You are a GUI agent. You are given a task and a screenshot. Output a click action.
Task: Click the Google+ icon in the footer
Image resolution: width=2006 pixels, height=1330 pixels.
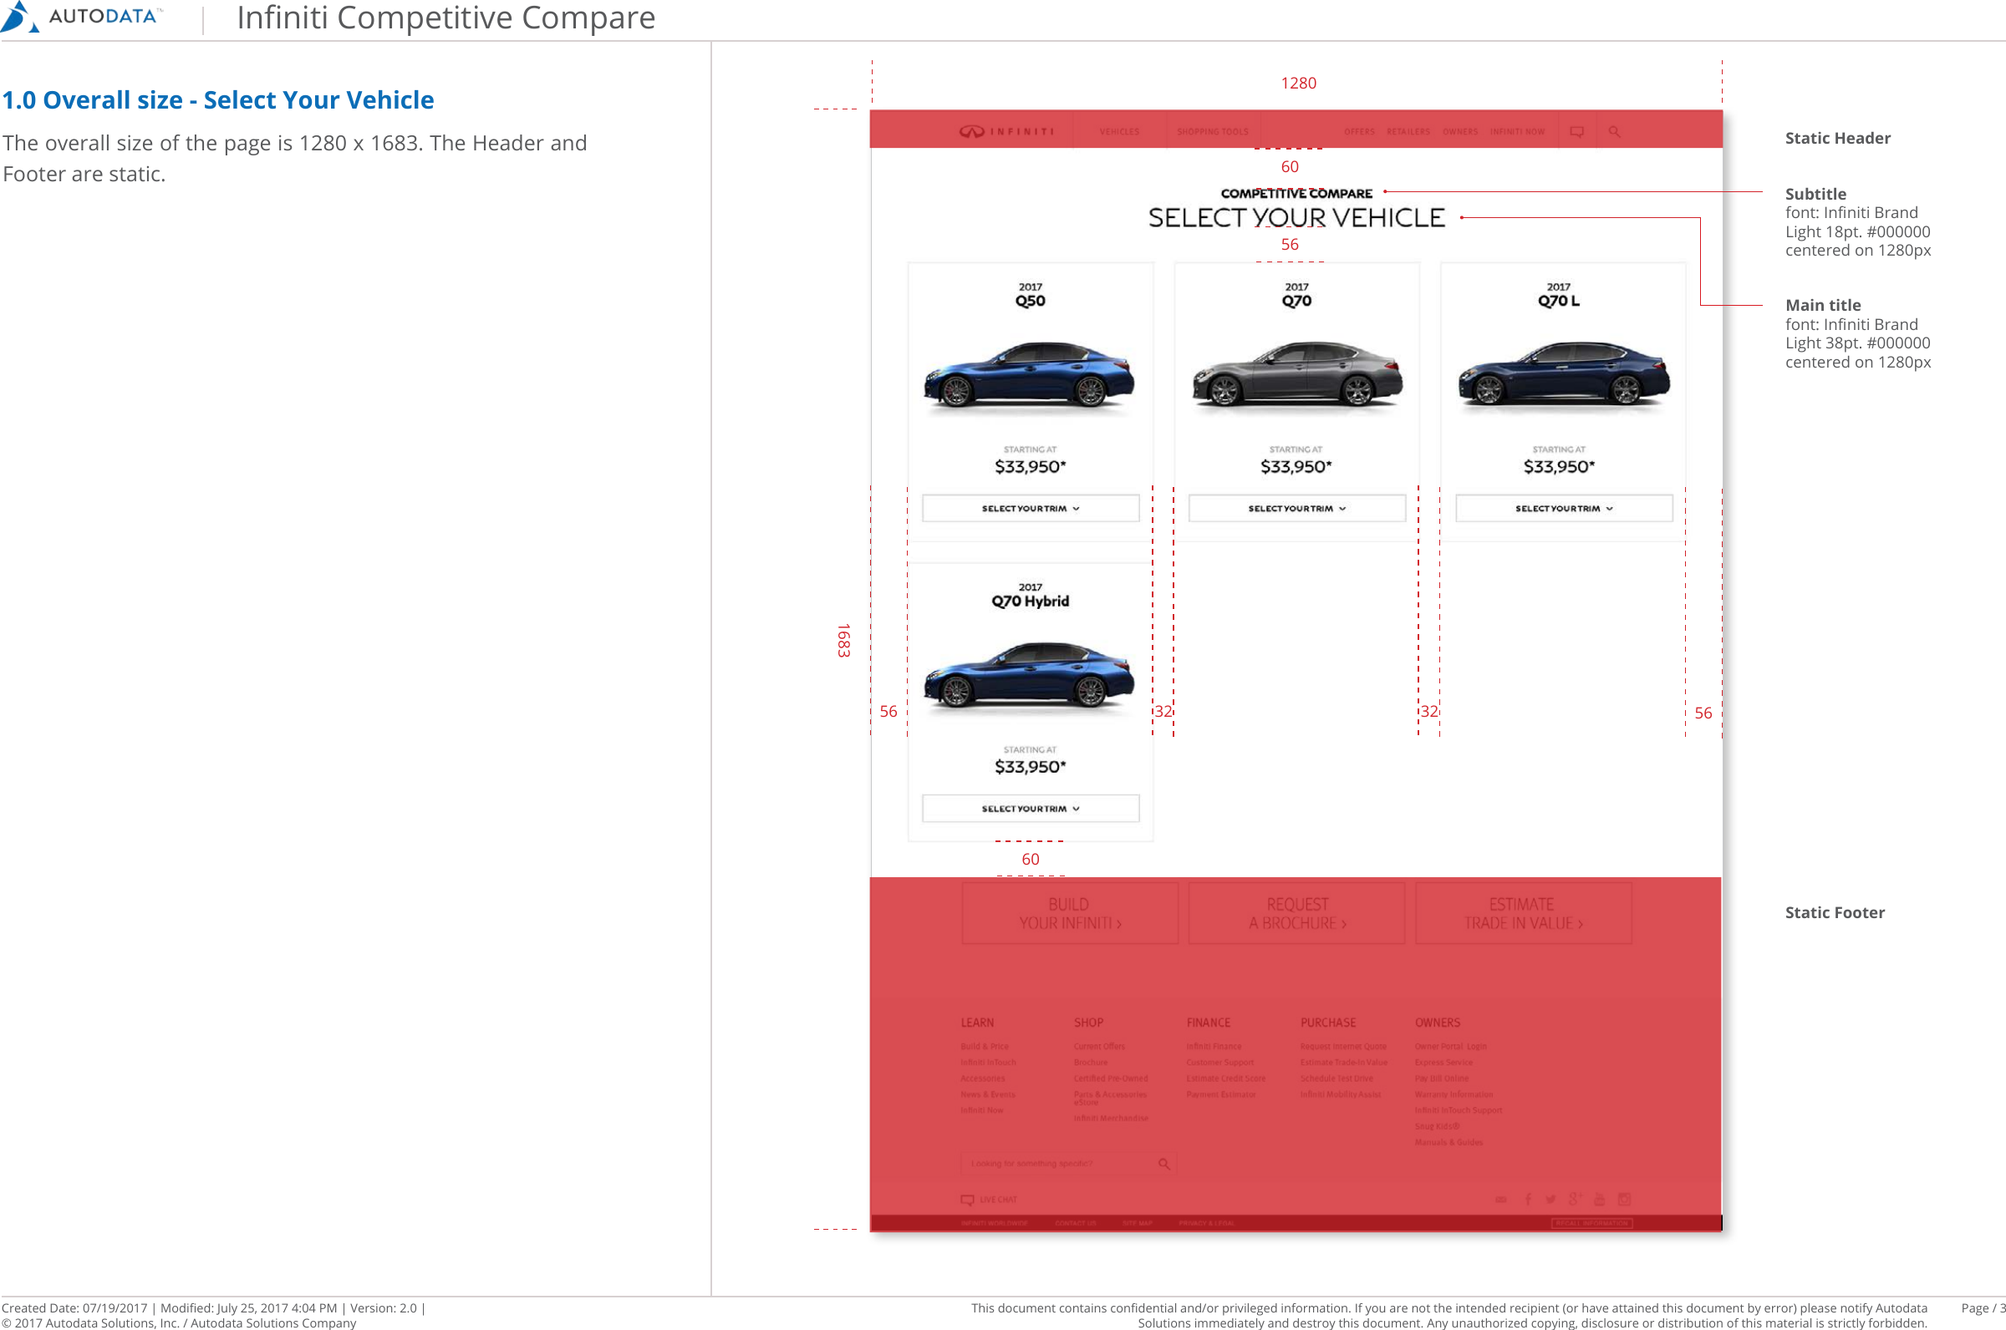click(x=1575, y=1199)
